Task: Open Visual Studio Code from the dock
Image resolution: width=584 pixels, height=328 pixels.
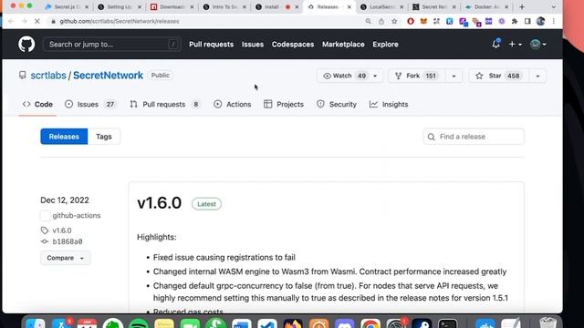Action: (267, 324)
